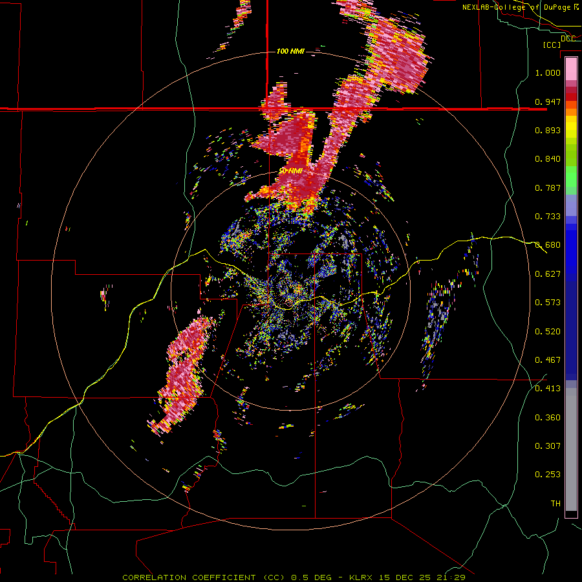Screen dimensions: 582x582
Task: Click the 0.520 scale value
Action: point(548,332)
